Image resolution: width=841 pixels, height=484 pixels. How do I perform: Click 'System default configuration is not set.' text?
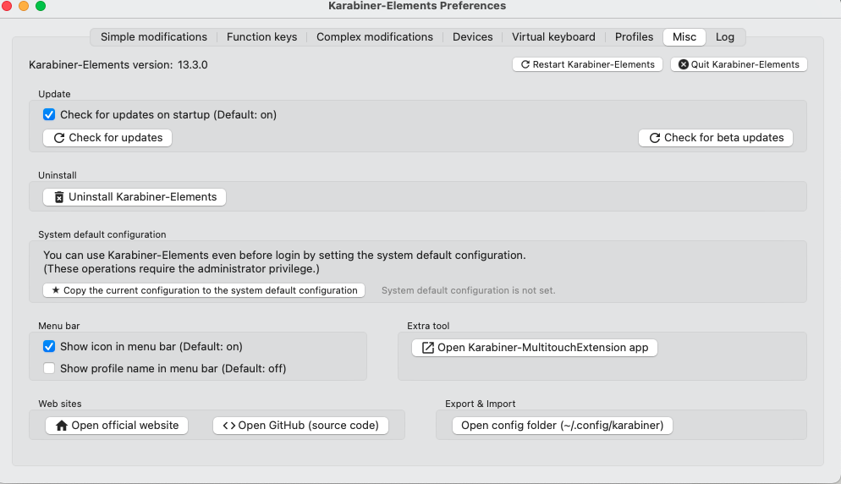tap(468, 290)
